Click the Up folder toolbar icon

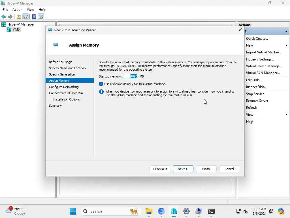pos(19,17)
